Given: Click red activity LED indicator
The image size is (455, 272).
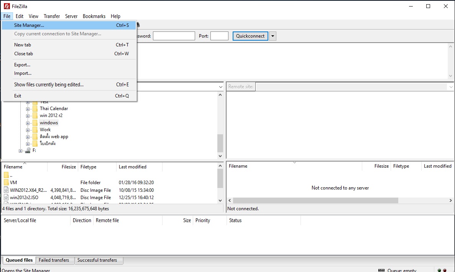Looking at the screenshot, I should tap(445, 270).
